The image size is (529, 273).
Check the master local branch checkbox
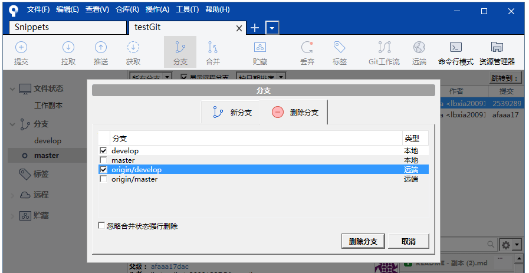tap(104, 160)
